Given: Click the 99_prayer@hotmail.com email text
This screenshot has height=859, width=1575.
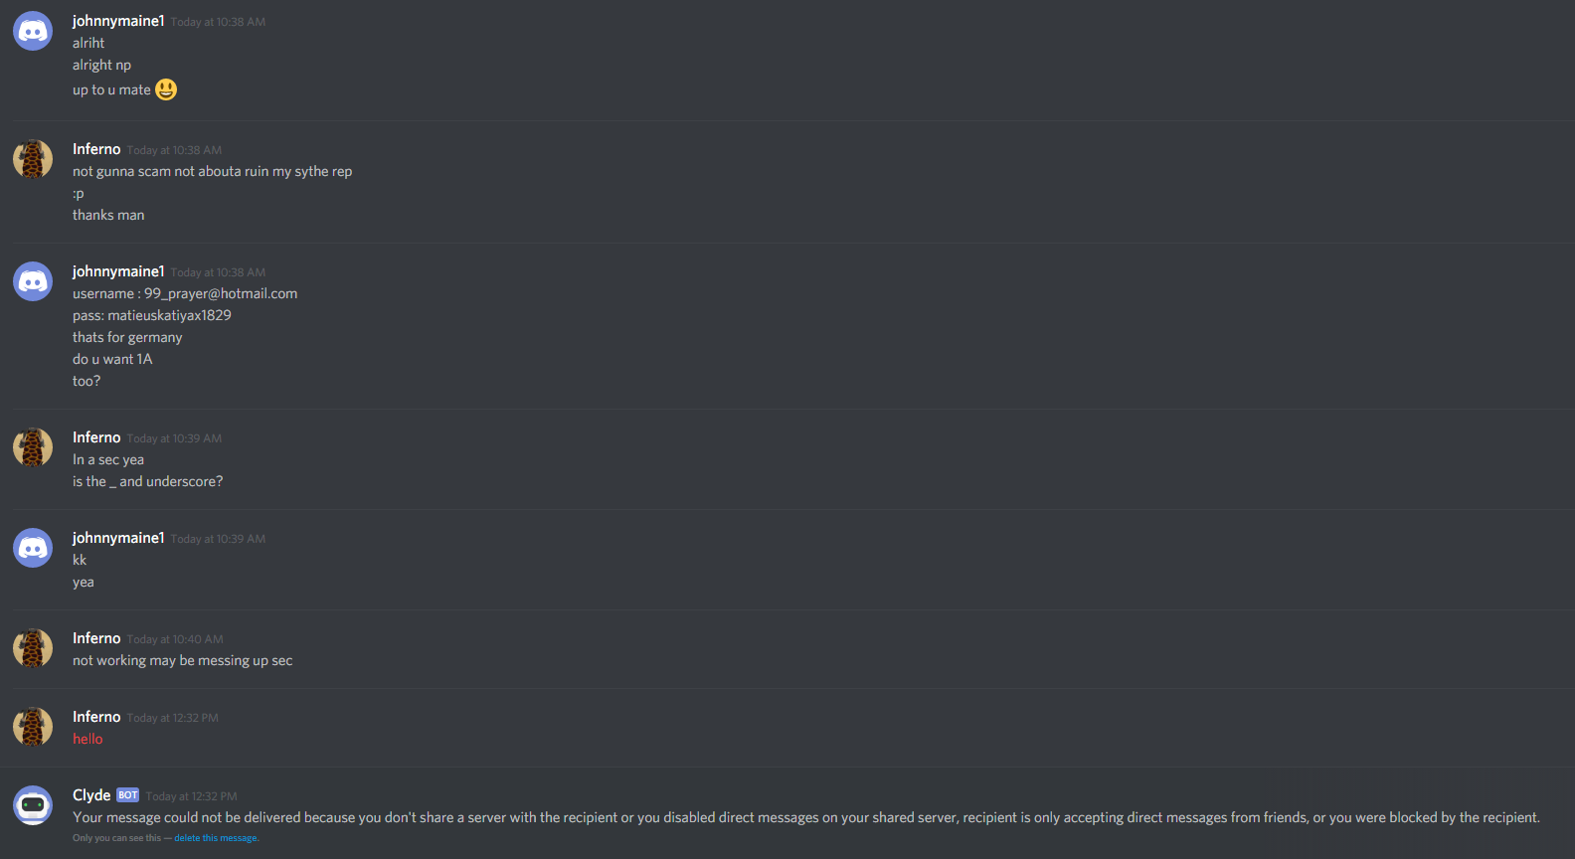Looking at the screenshot, I should tap(221, 293).
